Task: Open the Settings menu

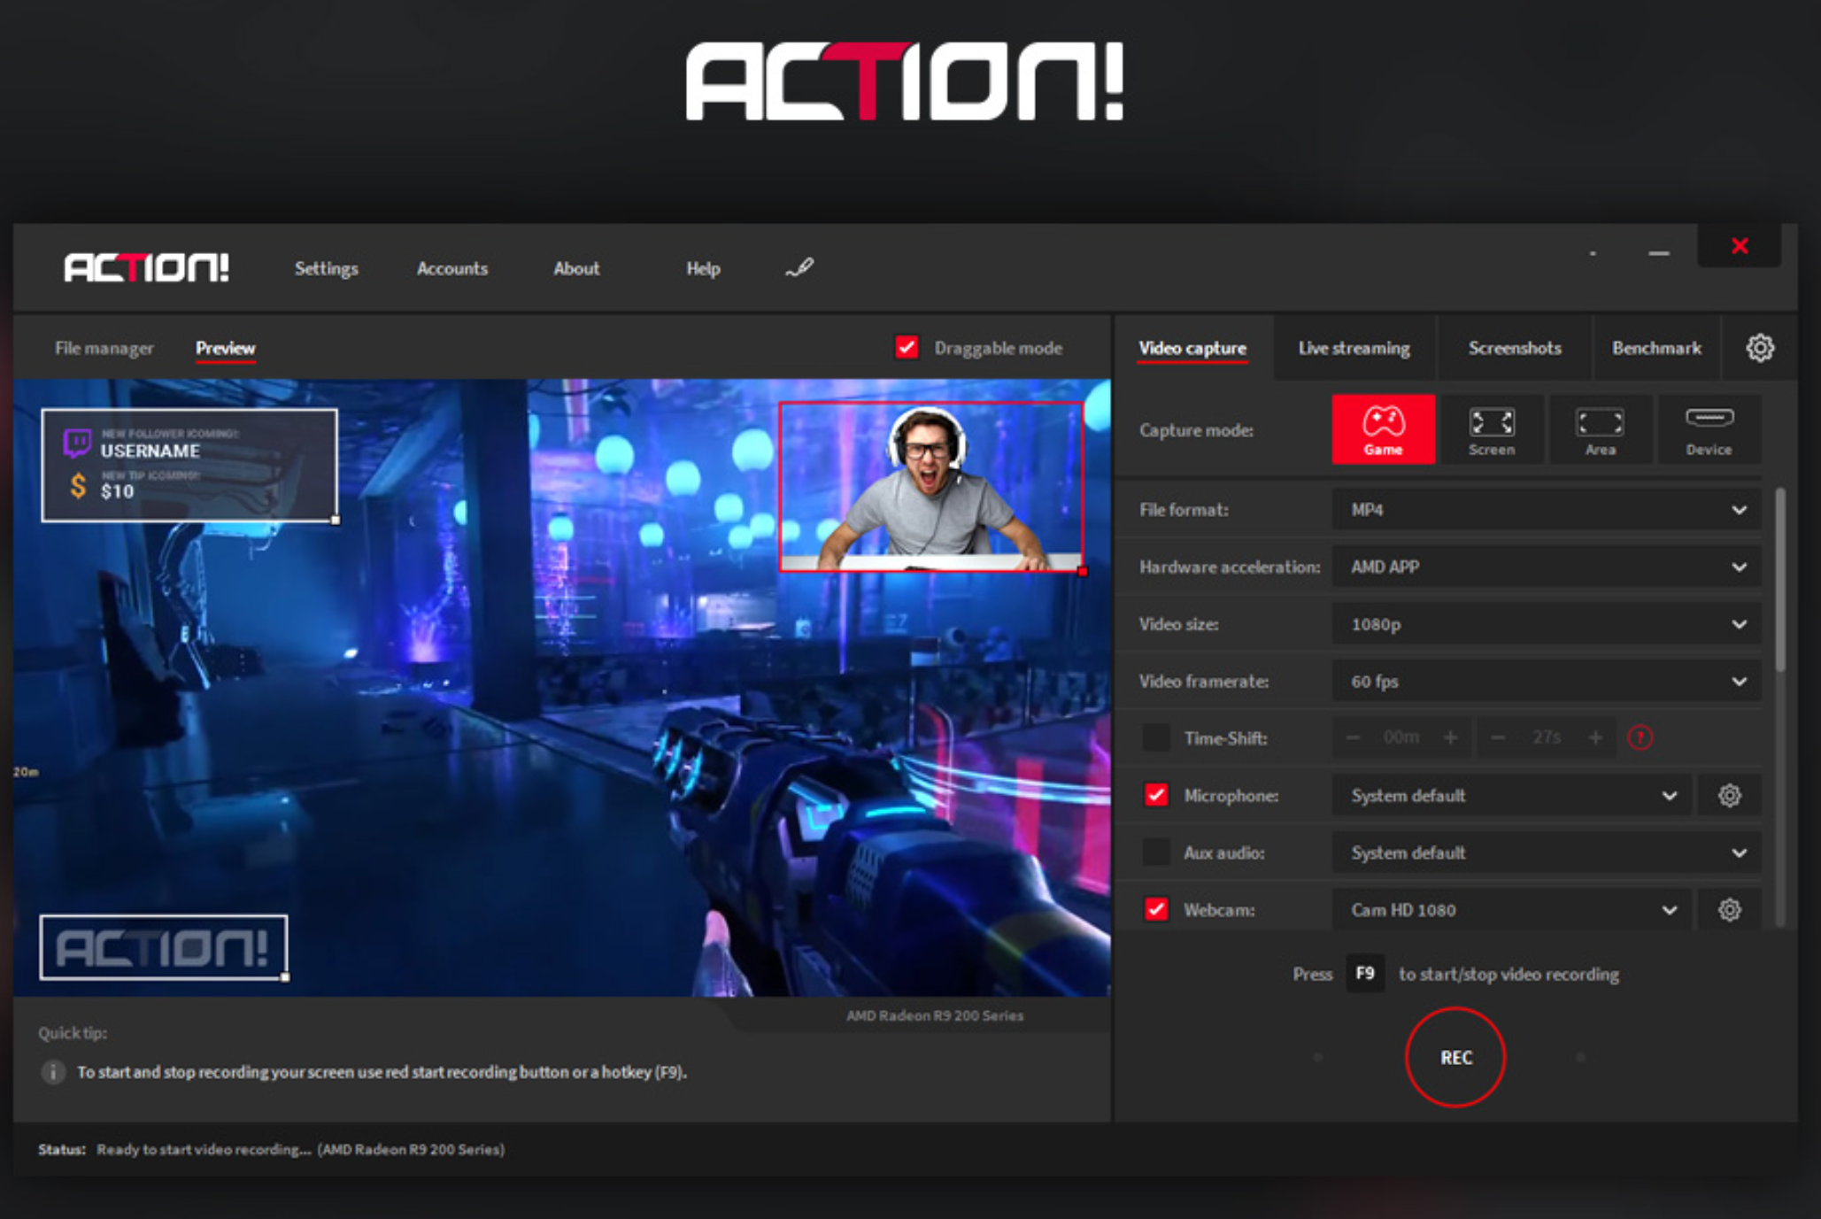Action: (327, 268)
